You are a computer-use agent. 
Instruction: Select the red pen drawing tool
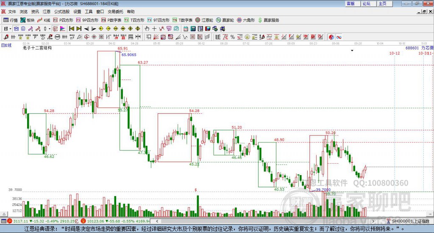tap(6, 37)
